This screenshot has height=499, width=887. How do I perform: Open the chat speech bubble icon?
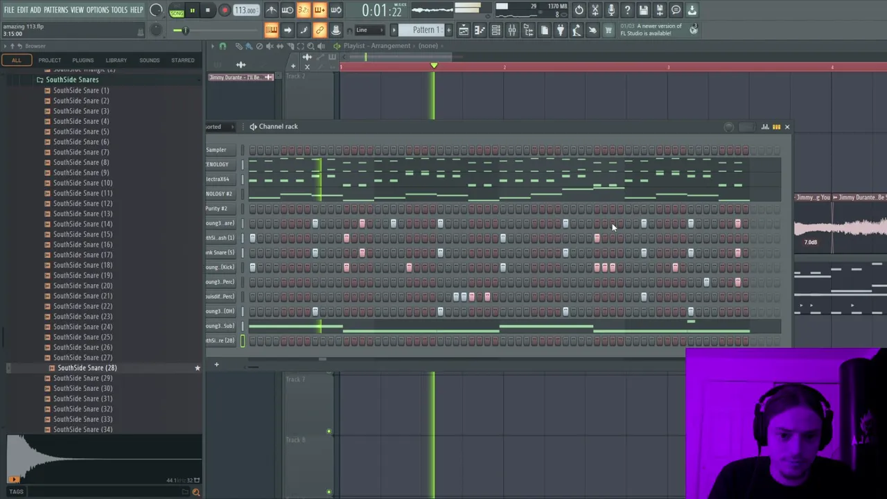tap(676, 10)
